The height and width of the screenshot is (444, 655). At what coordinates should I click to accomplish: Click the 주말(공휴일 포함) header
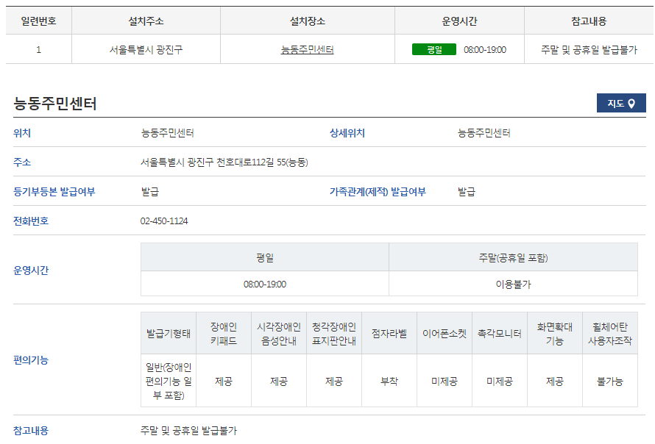[514, 257]
